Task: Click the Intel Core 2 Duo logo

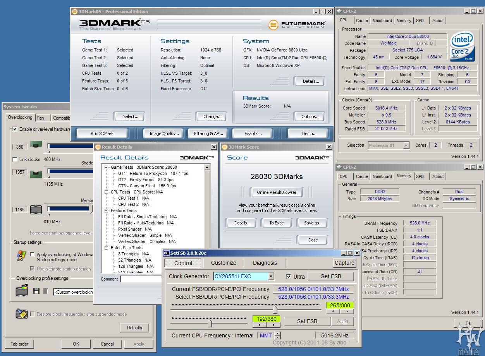Action: pos(462,46)
